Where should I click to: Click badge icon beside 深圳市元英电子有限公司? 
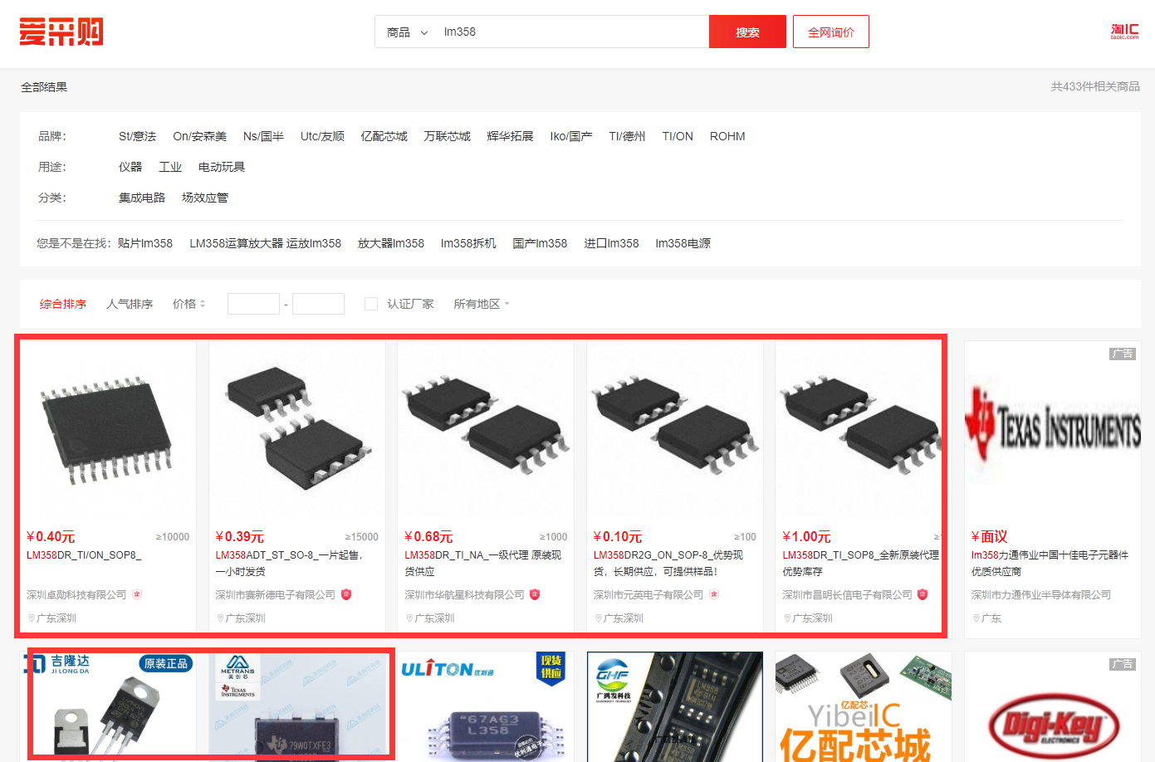[714, 594]
